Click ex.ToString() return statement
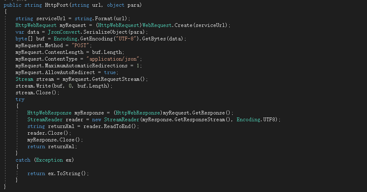This screenshot has width=367, height=192. [58, 173]
